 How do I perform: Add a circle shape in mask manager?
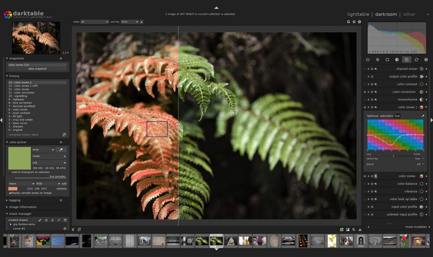[46, 220]
